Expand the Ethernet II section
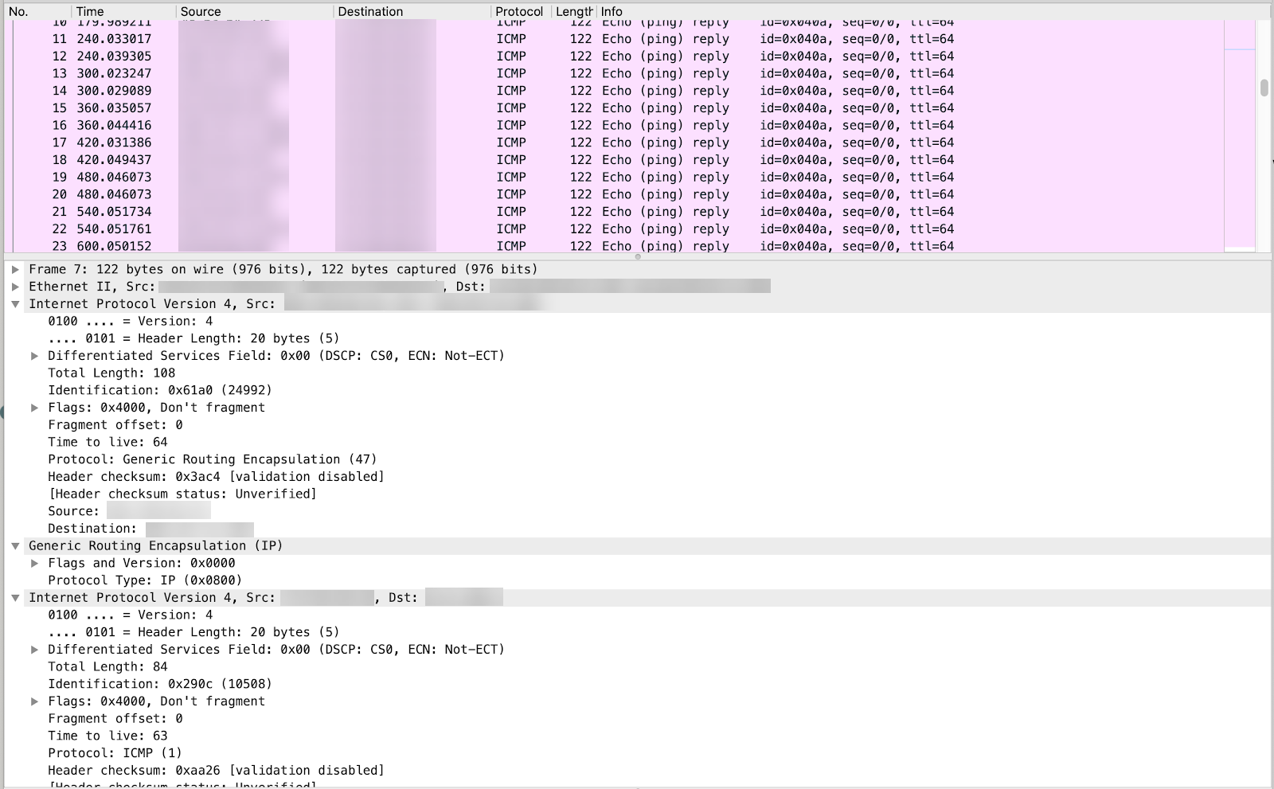This screenshot has width=1274, height=789. click(x=14, y=287)
